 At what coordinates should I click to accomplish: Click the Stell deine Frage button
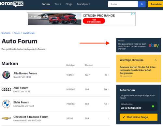[139, 117]
